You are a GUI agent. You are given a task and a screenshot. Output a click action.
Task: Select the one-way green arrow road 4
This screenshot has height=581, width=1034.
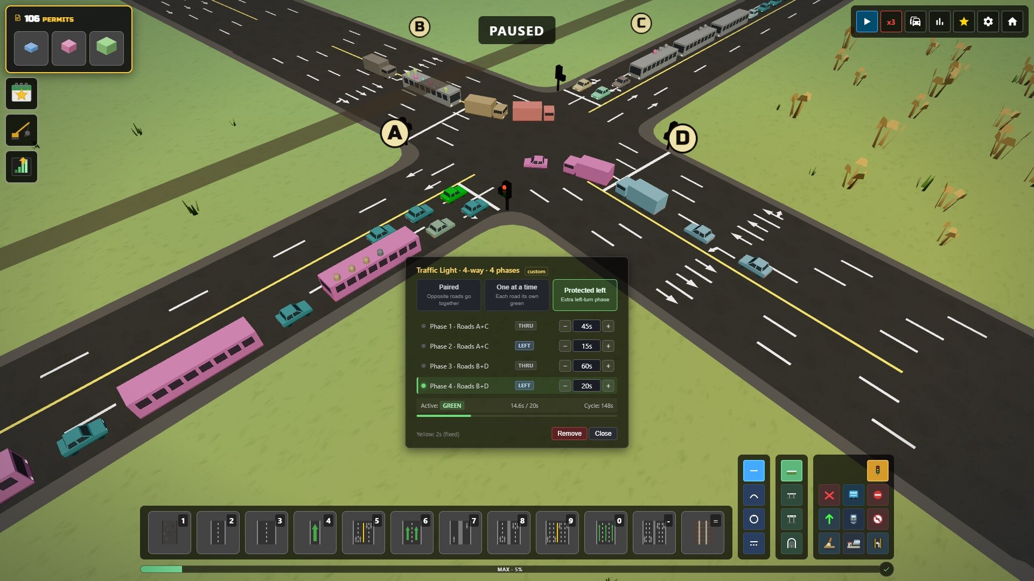[315, 533]
